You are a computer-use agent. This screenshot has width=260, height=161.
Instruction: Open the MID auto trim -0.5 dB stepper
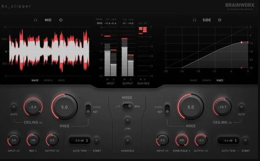click(x=80, y=141)
